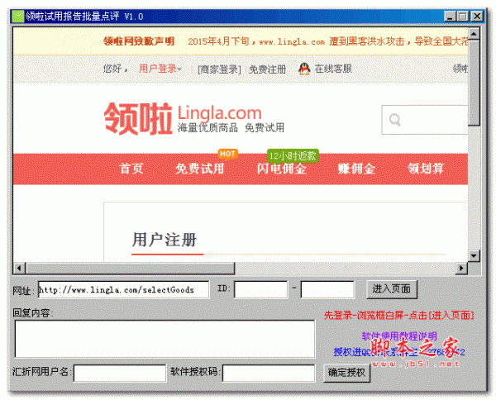Focus the 网址 URL input field
The image size is (496, 400).
pyautogui.click(x=123, y=289)
